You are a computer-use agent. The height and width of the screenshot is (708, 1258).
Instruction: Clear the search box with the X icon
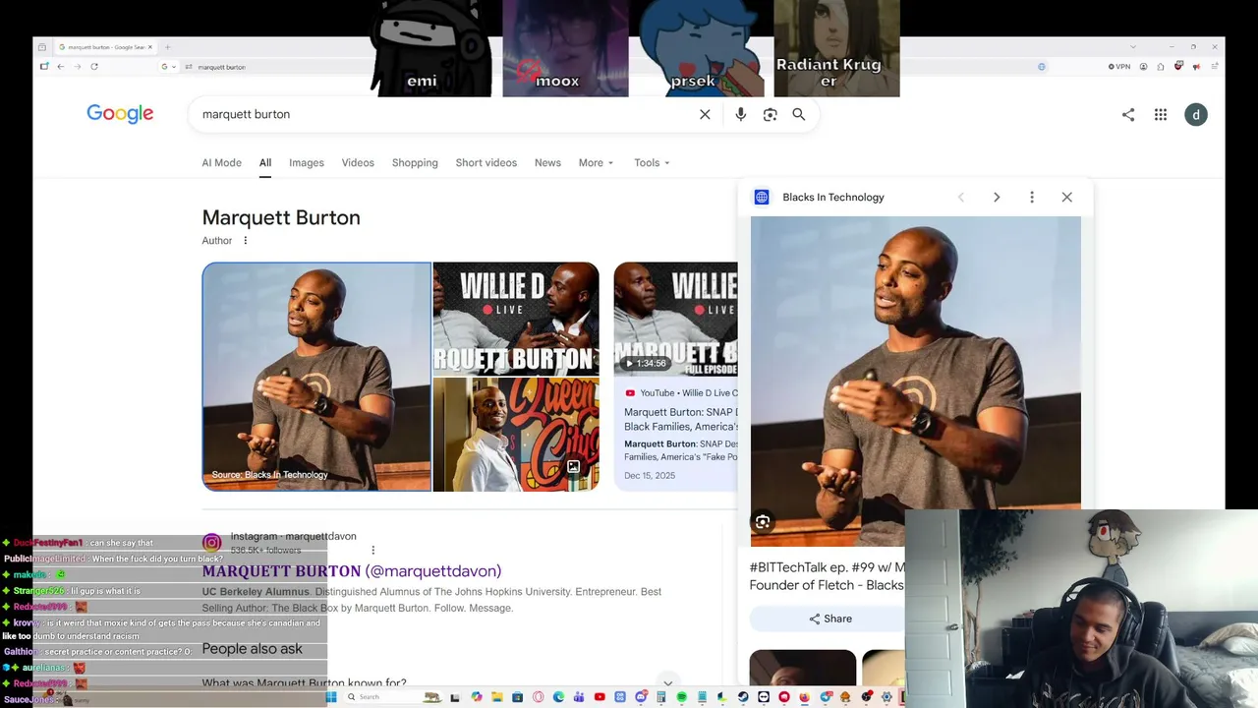(x=705, y=114)
